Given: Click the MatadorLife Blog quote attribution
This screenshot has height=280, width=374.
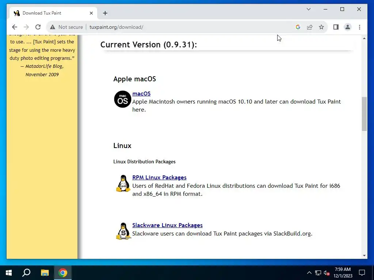Looking at the screenshot, I should point(42,70).
